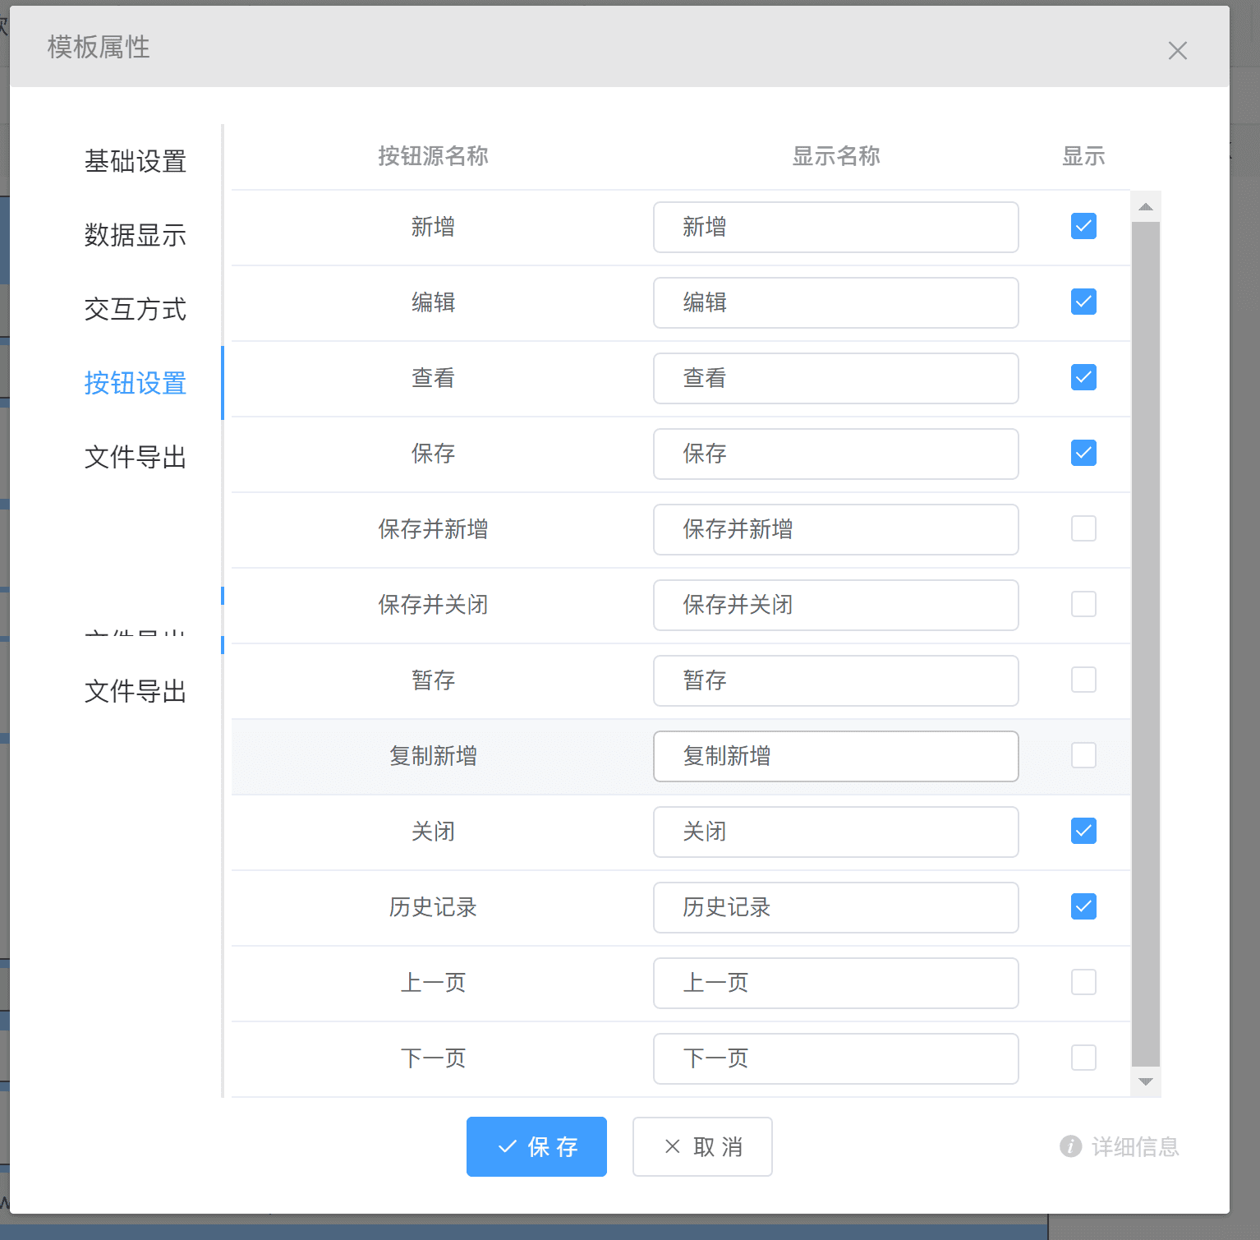1260x1240 pixels.
Task: Focus the 上一页 display name input
Action: click(835, 983)
